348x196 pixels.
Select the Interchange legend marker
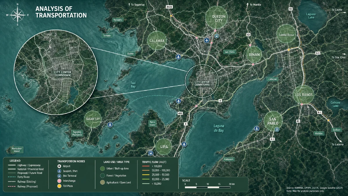tap(59, 181)
